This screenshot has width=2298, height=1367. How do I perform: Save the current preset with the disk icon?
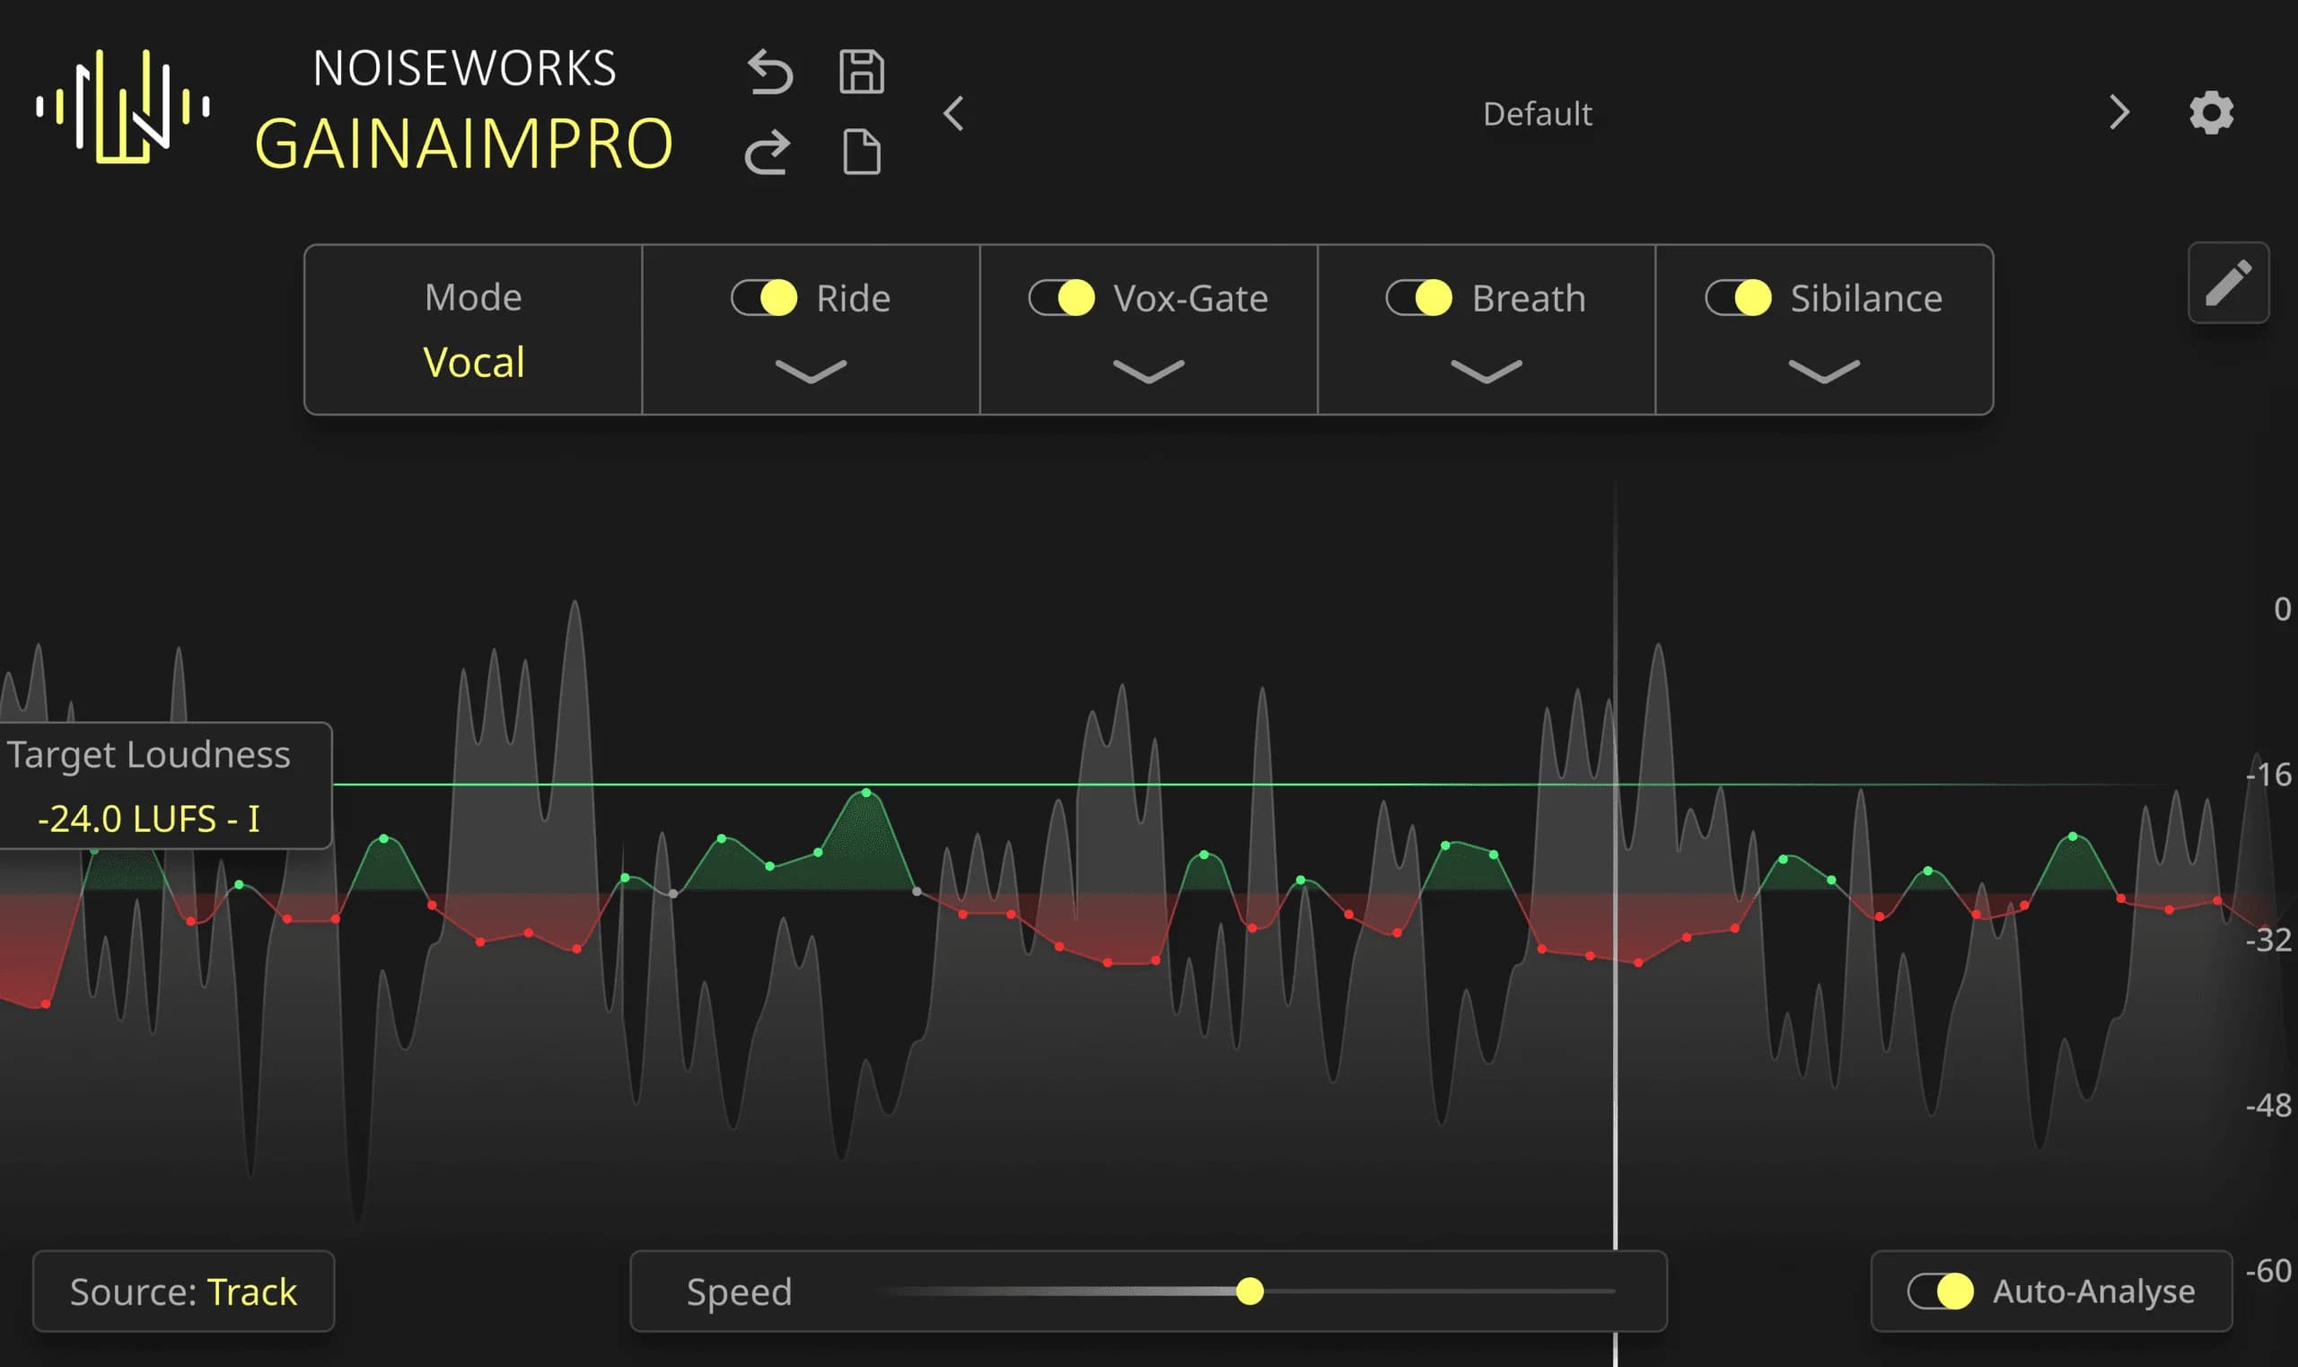[862, 70]
